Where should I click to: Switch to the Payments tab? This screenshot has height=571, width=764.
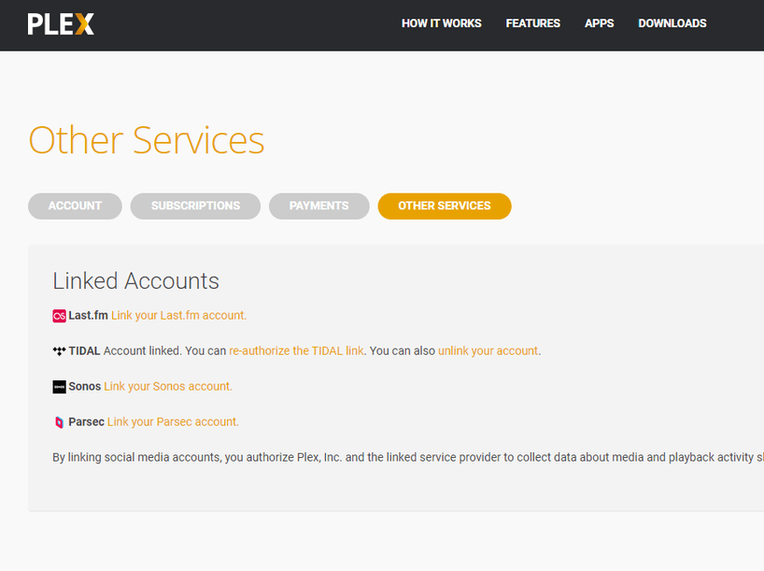coord(319,206)
